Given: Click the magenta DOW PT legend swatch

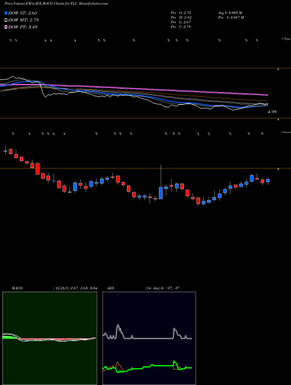Looking at the screenshot, I should click(x=6, y=27).
